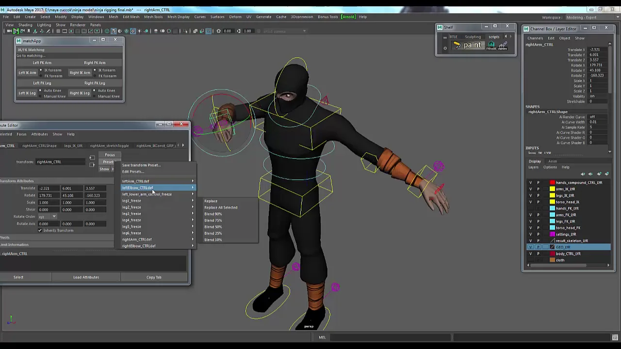Choose Replace All Selected option
The image size is (621, 349).
pyautogui.click(x=221, y=207)
